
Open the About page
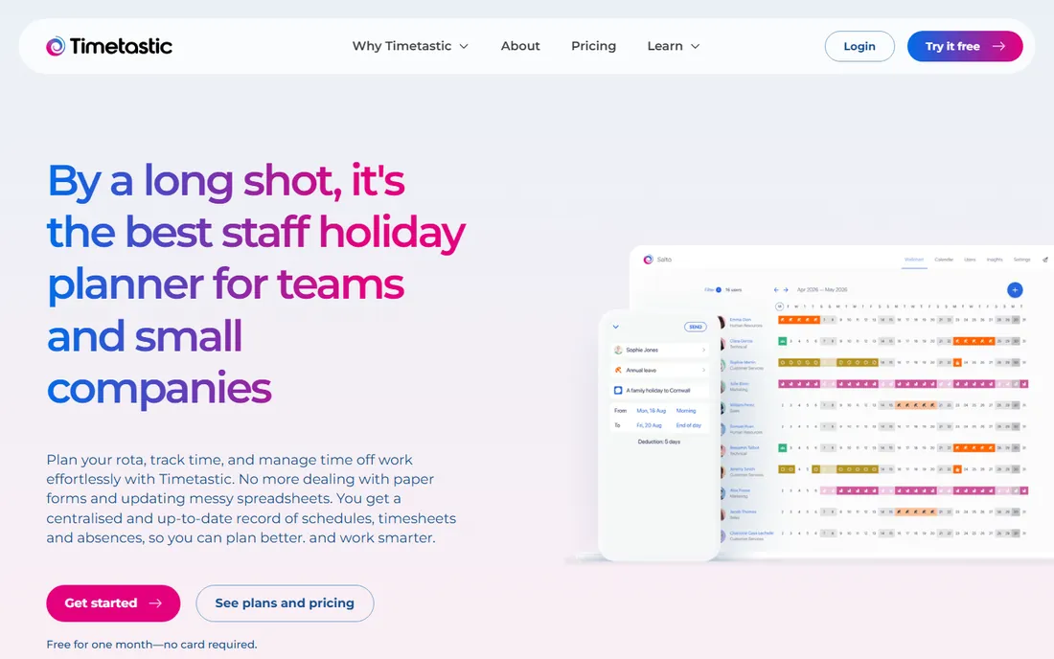[x=520, y=46]
